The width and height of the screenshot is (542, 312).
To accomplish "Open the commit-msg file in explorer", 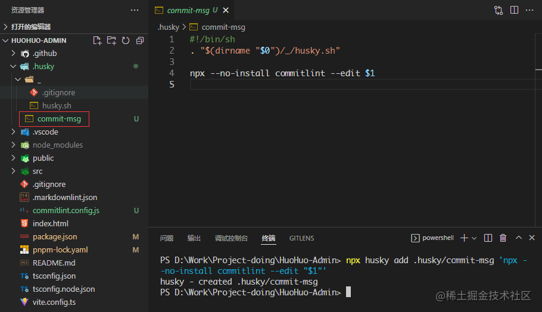I will pyautogui.click(x=74, y=119).
